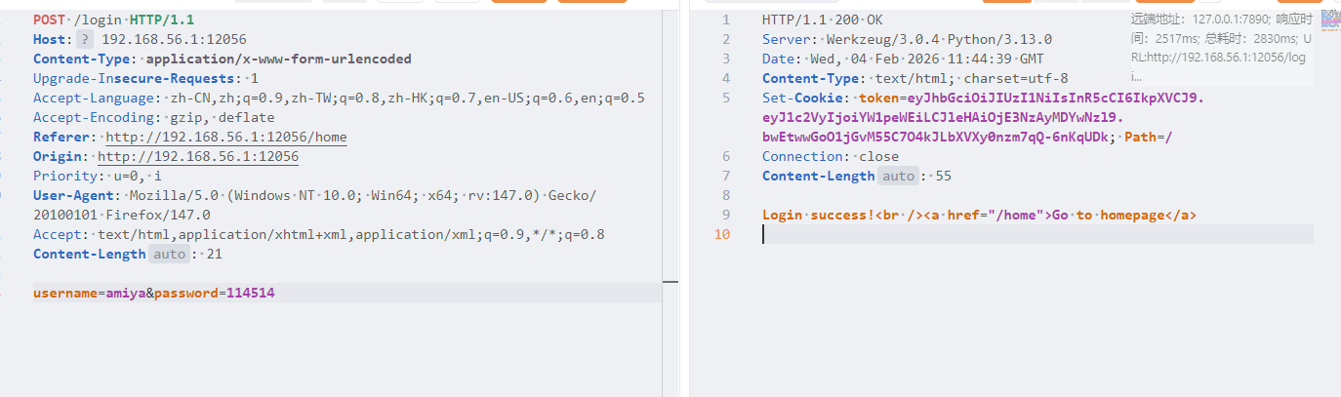Click the HTTP/1.1 200 OK status line
The width and height of the screenshot is (1341, 397).
tap(820, 20)
